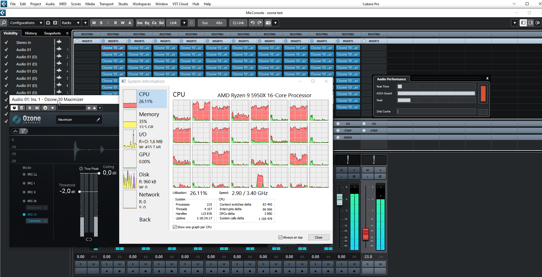
Task: Select the gain trace view icon in Ozone
Action: pos(23,131)
